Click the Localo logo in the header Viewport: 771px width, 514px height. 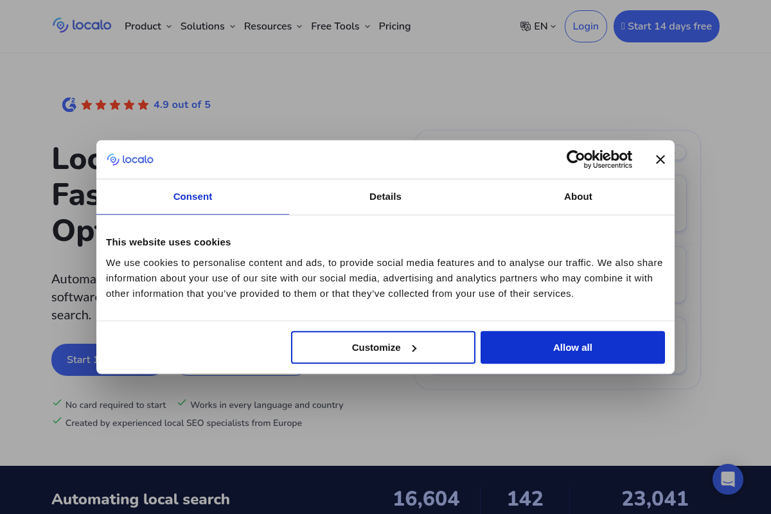[82, 26]
